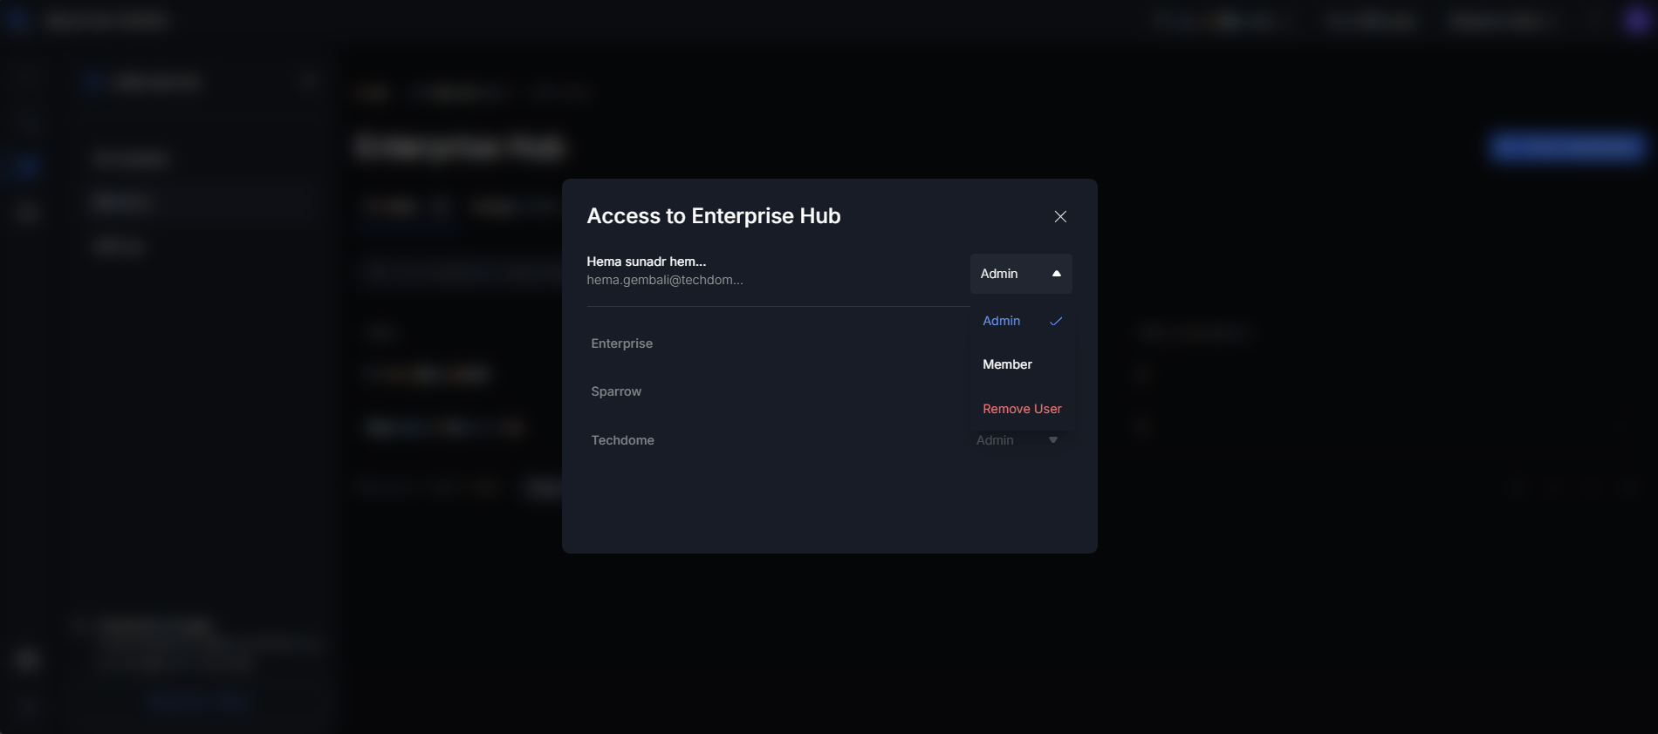The height and width of the screenshot is (734, 1658).
Task: Click the blurred Enterprise Hub page heading
Action: click(461, 147)
